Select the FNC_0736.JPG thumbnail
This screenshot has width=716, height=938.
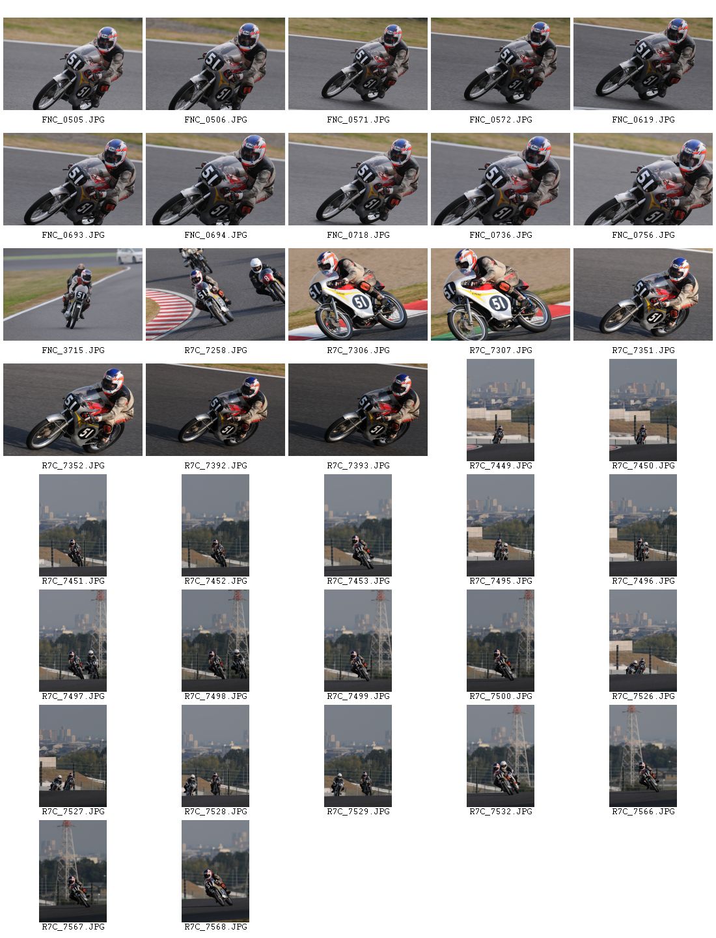[501, 179]
